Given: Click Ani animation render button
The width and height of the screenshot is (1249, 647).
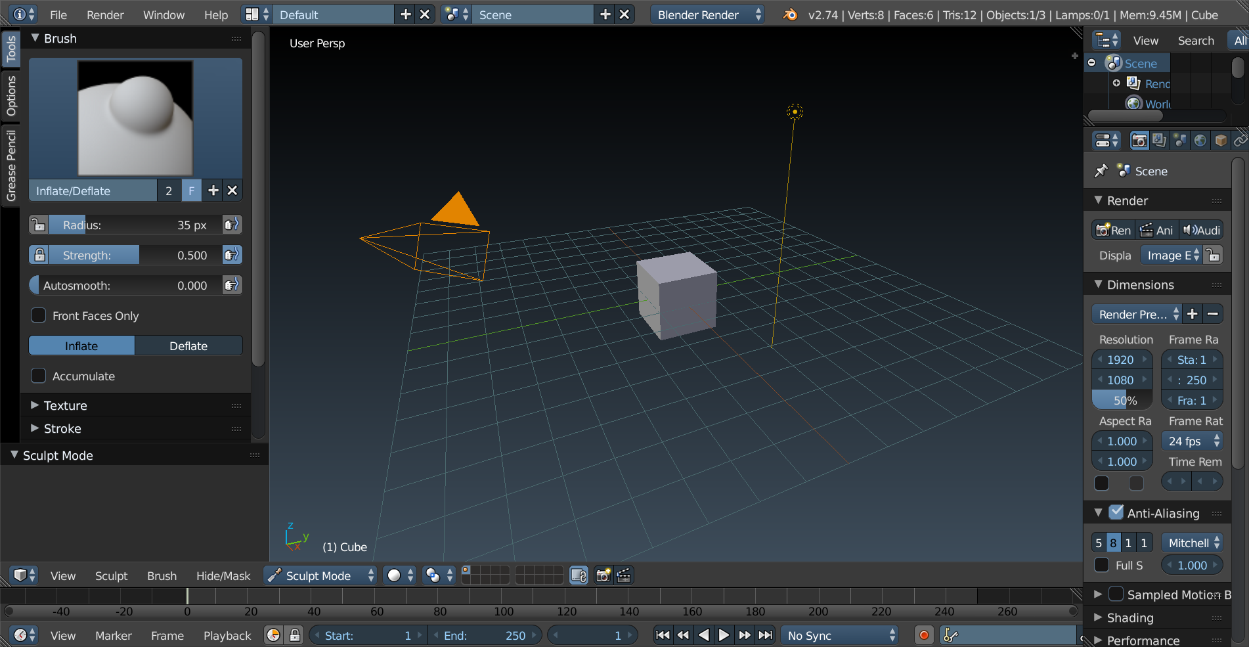Looking at the screenshot, I should (x=1157, y=230).
